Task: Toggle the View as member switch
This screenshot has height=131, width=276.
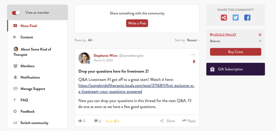Action: [16, 13]
